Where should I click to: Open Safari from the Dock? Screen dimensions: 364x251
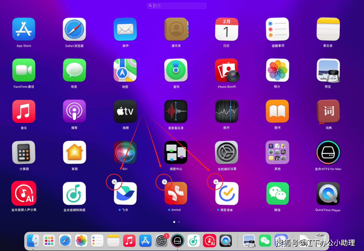[x=65, y=240]
